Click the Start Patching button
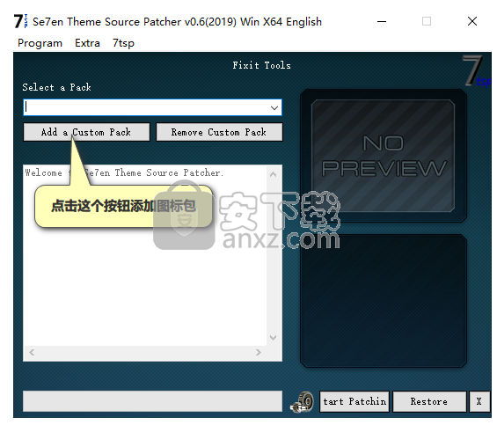This screenshot has height=432, width=497. pos(354,401)
